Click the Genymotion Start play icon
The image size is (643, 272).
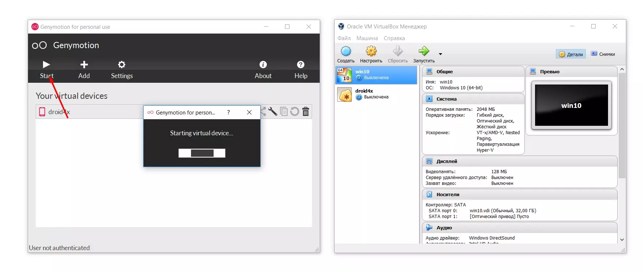(x=46, y=65)
